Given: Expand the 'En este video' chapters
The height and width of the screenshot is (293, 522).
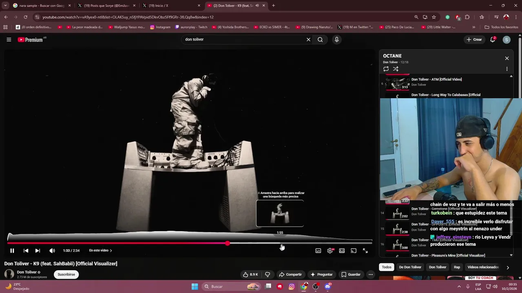Looking at the screenshot, I should (100, 251).
